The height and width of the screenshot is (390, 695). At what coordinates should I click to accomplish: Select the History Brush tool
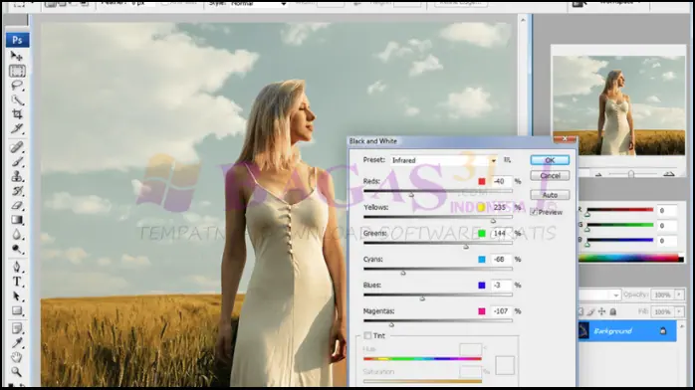point(17,191)
